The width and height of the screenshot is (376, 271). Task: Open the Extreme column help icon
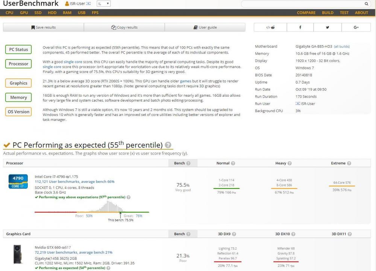(349, 163)
